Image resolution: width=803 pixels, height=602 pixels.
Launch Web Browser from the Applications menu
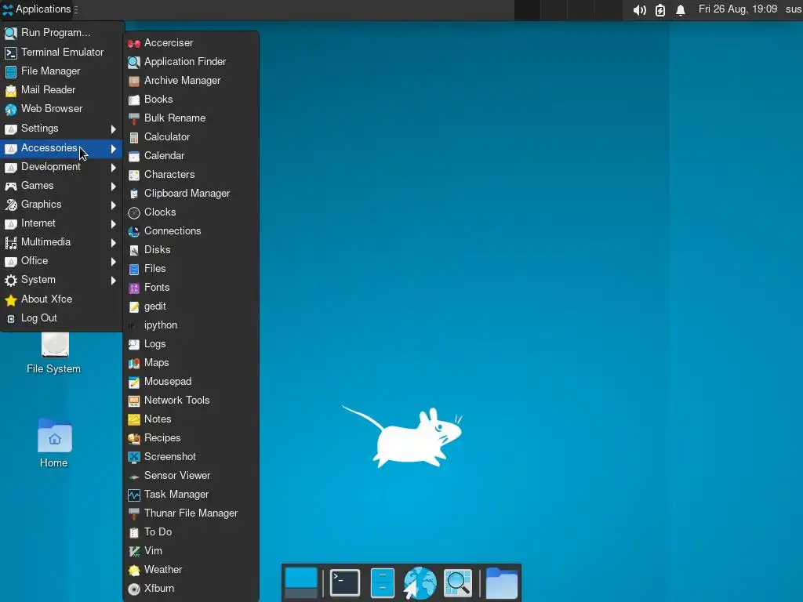61,109
